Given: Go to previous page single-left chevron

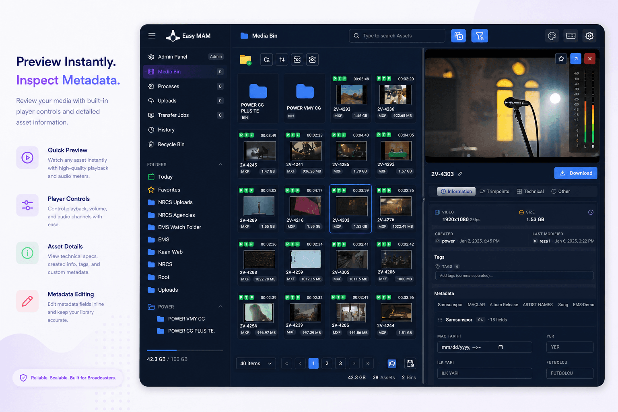Looking at the screenshot, I should click(300, 363).
